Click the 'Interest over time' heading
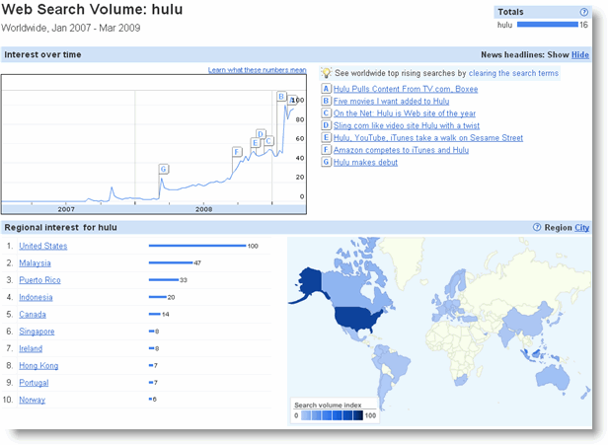This screenshot has height=445, width=608. point(42,54)
